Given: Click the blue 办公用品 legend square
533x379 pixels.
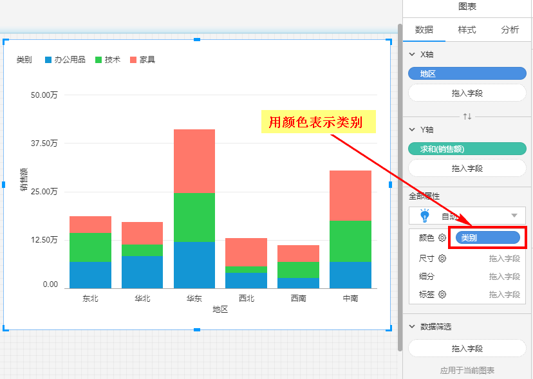Looking at the screenshot, I should [48, 60].
